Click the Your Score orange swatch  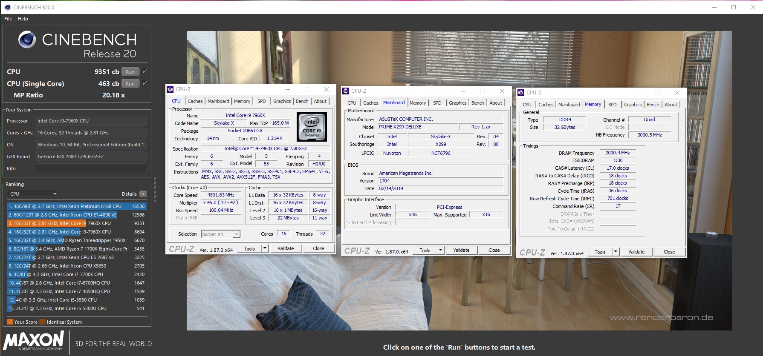pyautogui.click(x=10, y=322)
